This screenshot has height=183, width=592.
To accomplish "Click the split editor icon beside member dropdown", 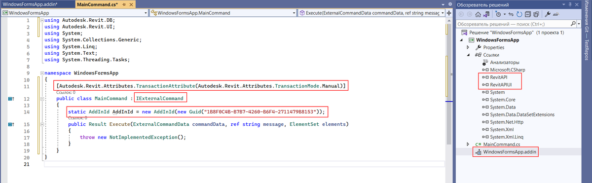I will (449, 13).
